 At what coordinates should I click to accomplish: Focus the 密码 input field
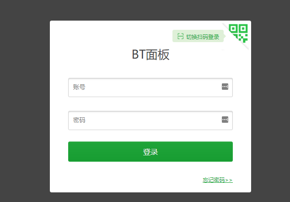coord(150,120)
